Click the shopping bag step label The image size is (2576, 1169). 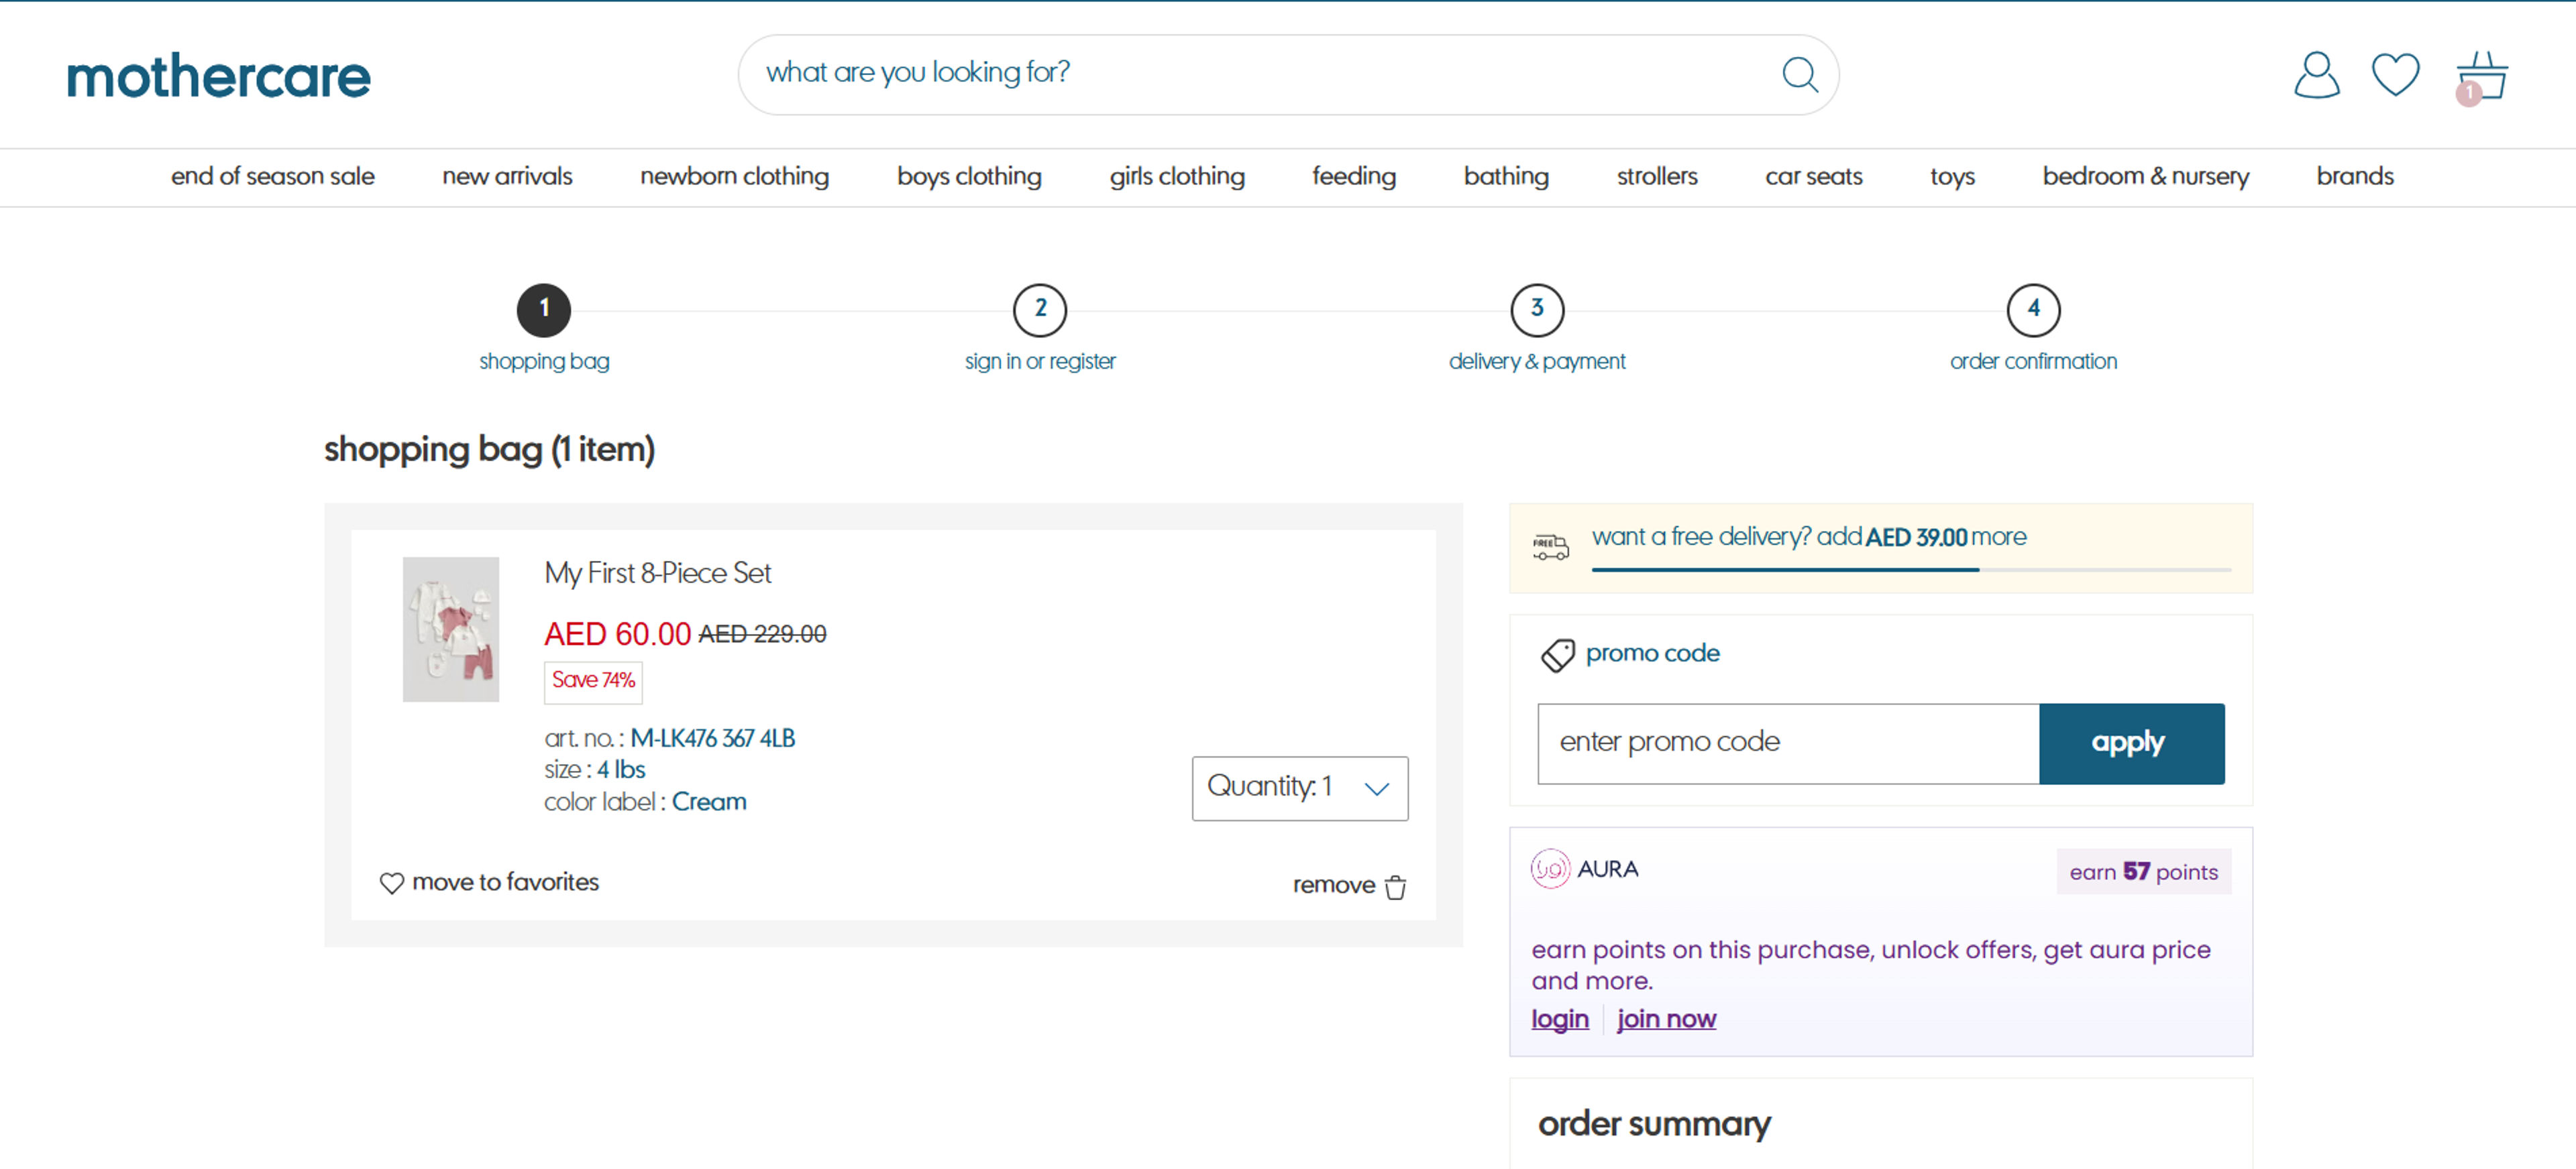(x=543, y=361)
